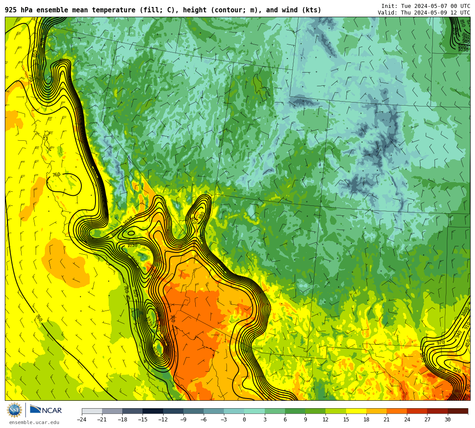
Task: Click the positive 24 colorbar tick label
Action: coord(407,420)
